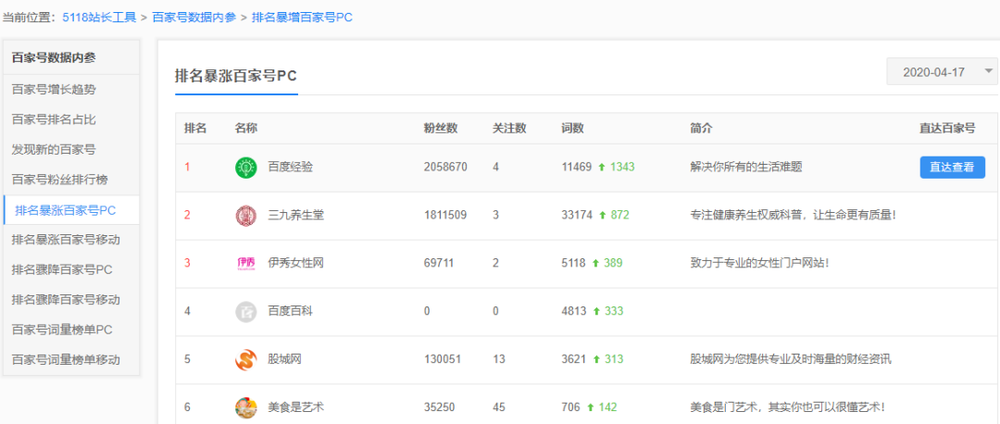Click fan count 69711

439,263
